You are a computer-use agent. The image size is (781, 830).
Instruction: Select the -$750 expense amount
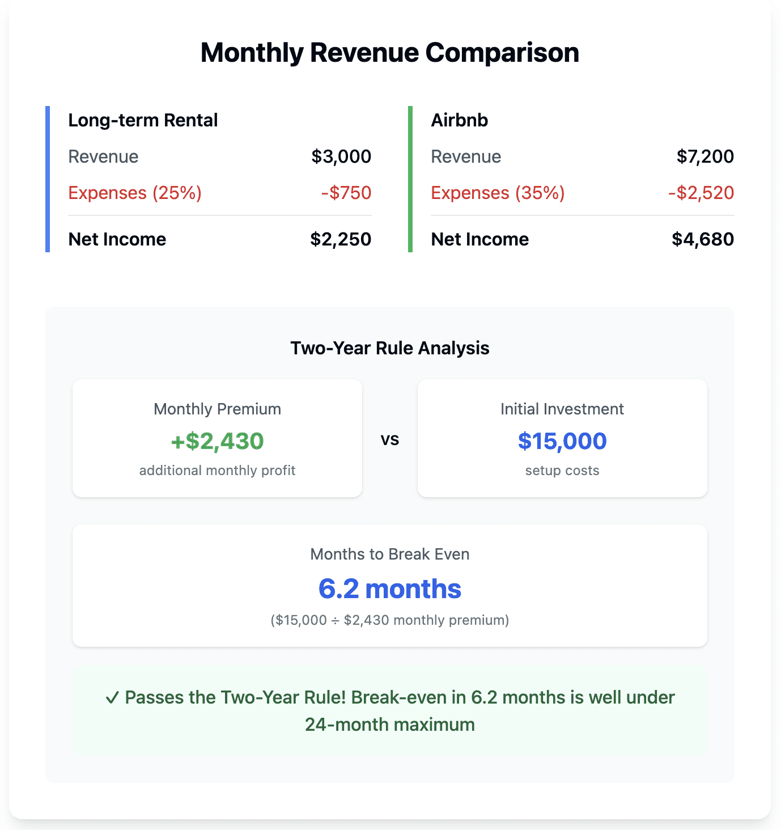[x=346, y=193]
